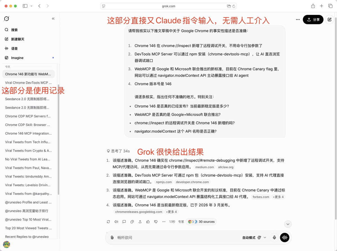Open chat Viral Tweets from @karpathy
Image resolution: width=337 pixels, height=251 pixels.
[28, 194]
